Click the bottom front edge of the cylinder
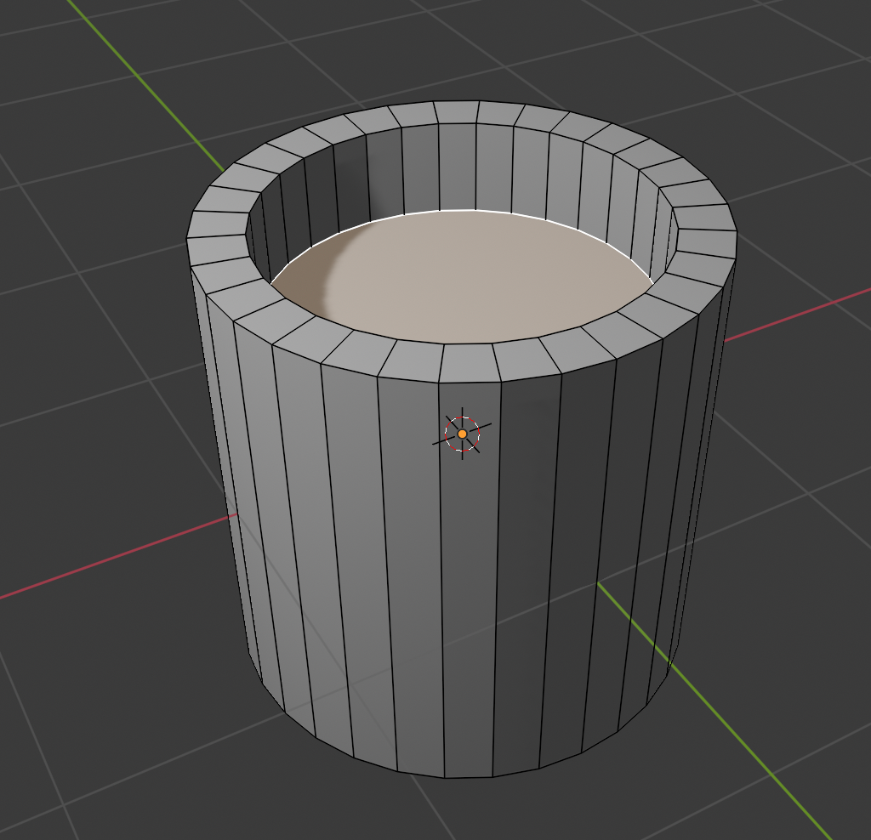The width and height of the screenshot is (871, 840). 468,777
